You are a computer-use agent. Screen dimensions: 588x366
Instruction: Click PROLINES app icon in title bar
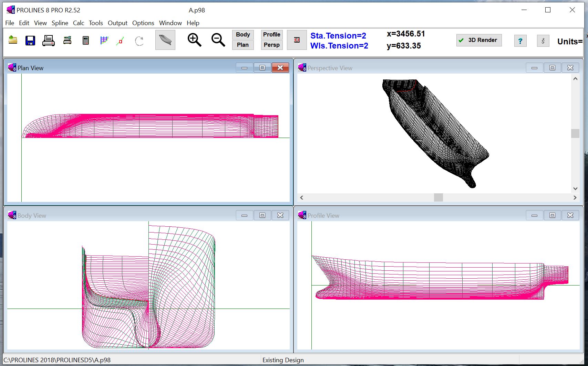11,10
